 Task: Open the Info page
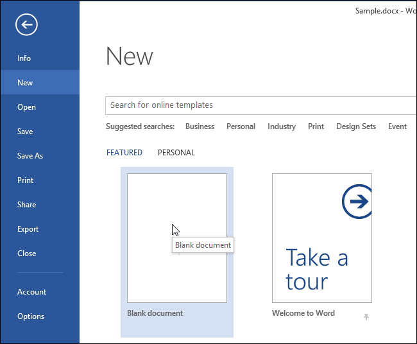pyautogui.click(x=24, y=58)
